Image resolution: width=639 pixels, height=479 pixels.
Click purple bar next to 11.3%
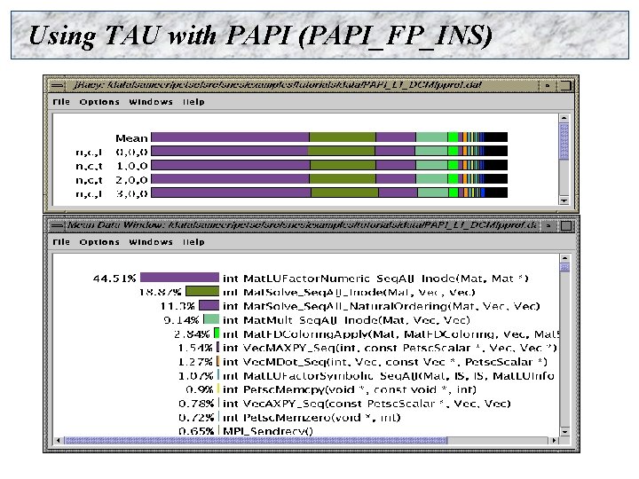coord(209,305)
